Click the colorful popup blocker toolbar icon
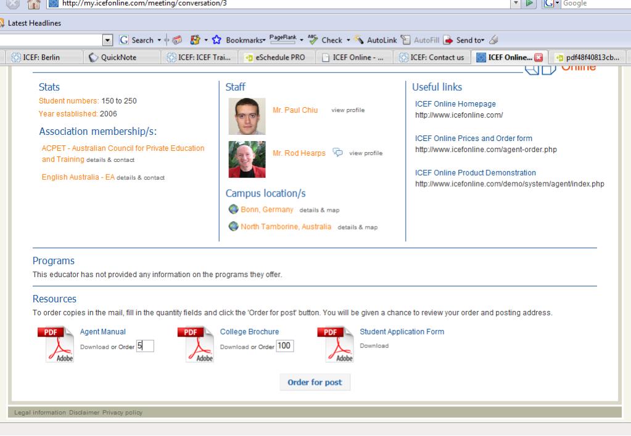 [x=195, y=40]
